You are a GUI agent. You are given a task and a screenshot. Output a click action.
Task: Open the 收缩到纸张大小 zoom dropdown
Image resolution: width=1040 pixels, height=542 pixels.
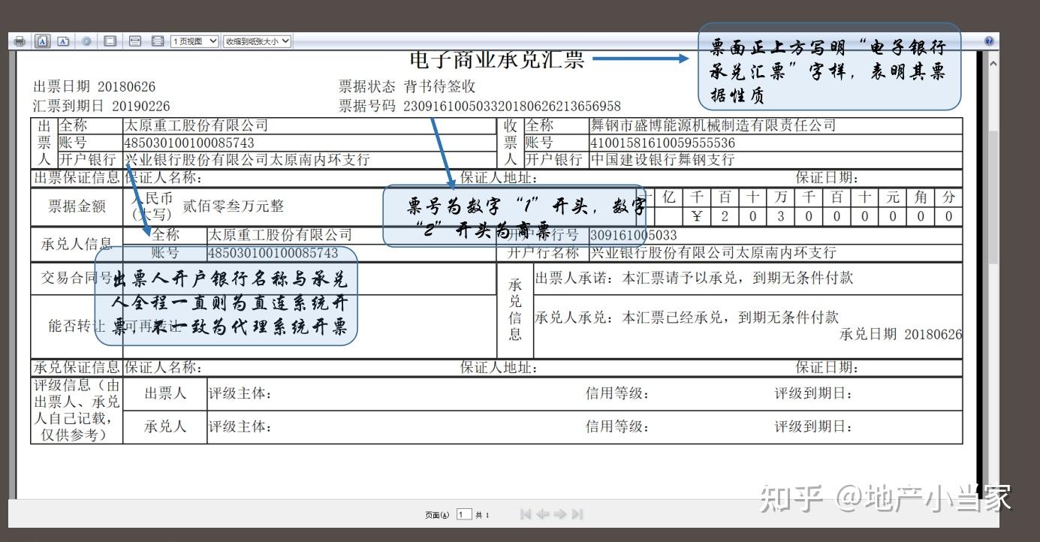coord(257,41)
